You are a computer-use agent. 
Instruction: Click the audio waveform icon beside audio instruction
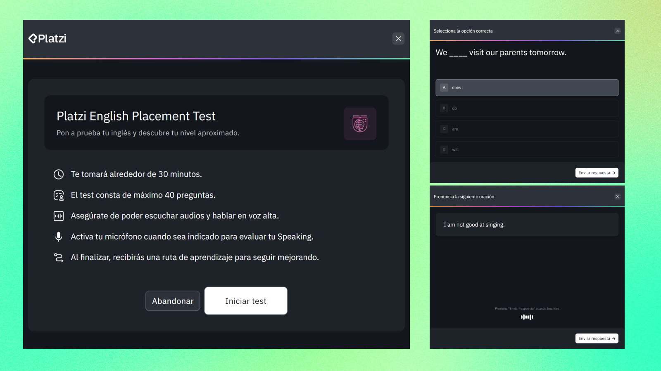(59, 216)
